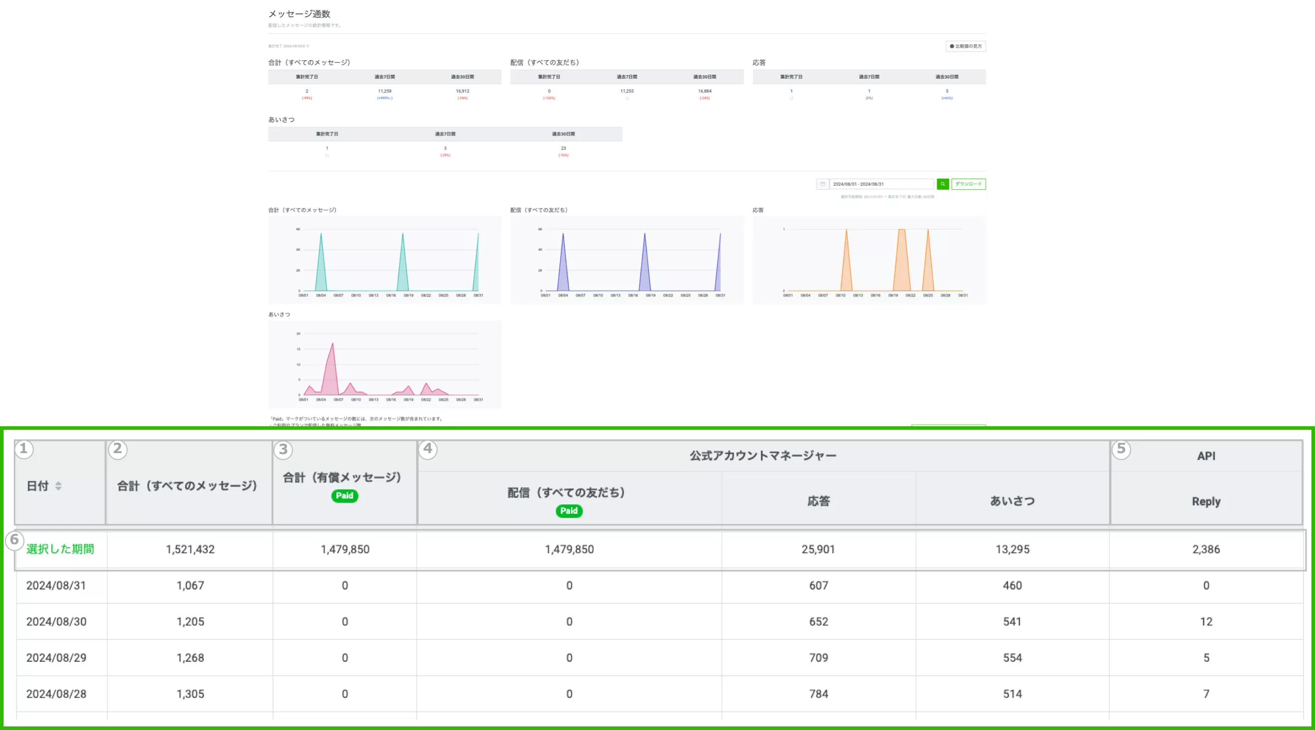Viewport: 1315px width, 730px height.
Task: Click the 2024/08/31 date row
Action: (x=56, y=586)
